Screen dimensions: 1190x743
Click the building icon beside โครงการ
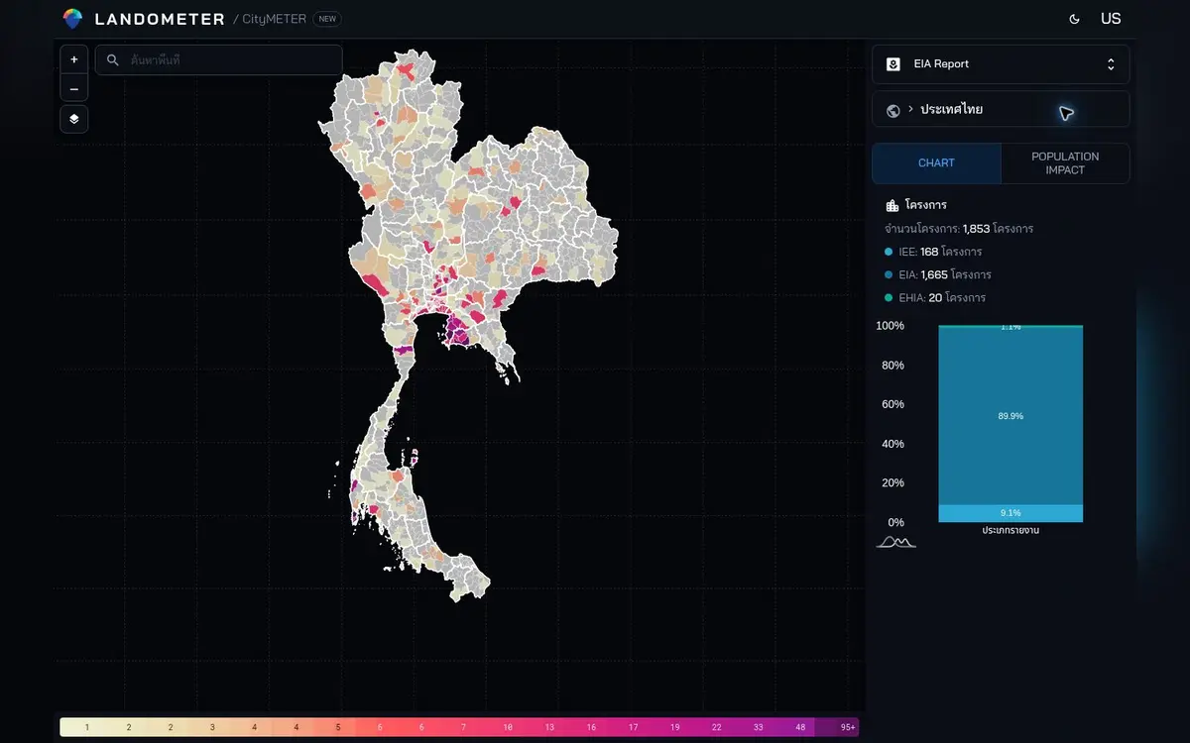pyautogui.click(x=892, y=205)
